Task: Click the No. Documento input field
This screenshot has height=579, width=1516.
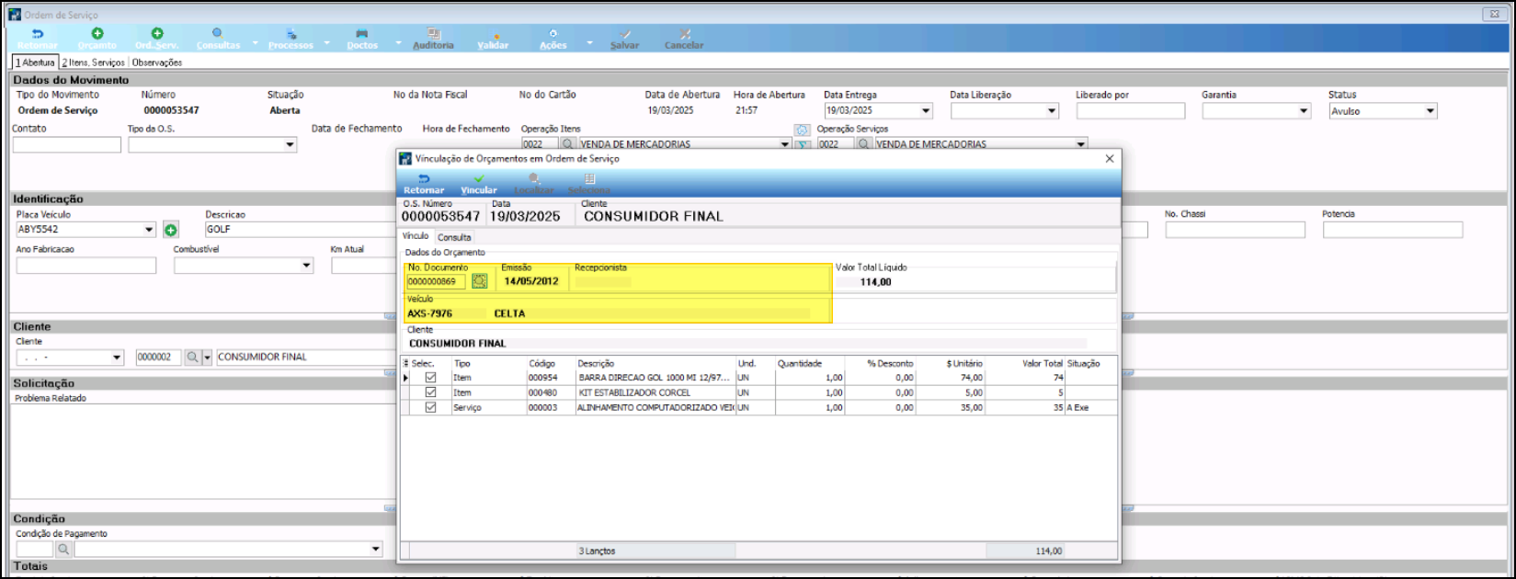Action: (x=437, y=281)
